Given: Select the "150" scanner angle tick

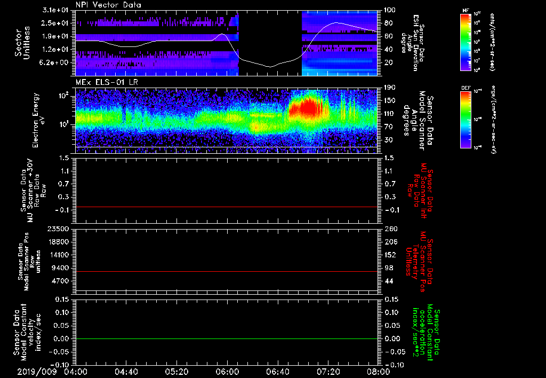Looking at the screenshot, I should pyautogui.click(x=390, y=100).
